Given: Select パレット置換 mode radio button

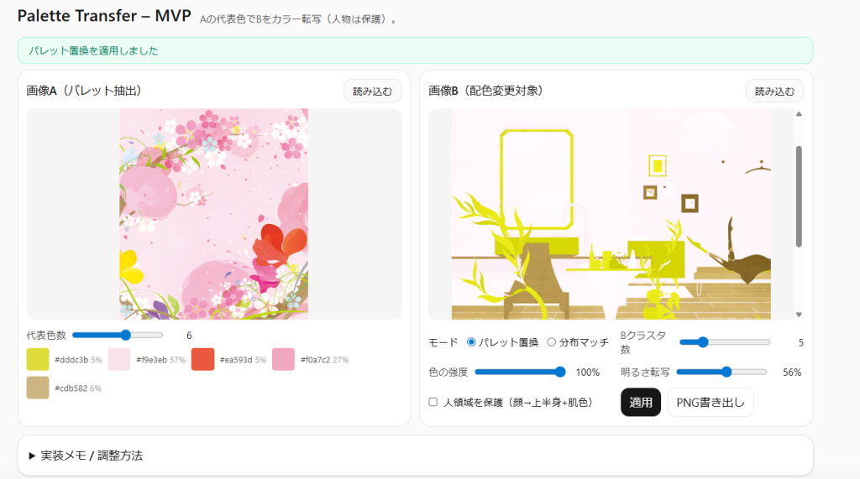Looking at the screenshot, I should 471,342.
